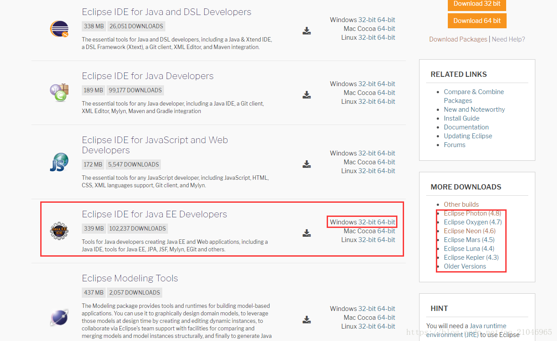Click the Eclipse Modeling Tools sphere icon

pos(59,317)
